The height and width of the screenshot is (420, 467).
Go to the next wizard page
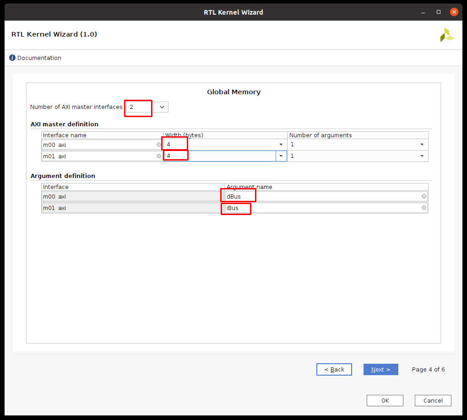[380, 369]
